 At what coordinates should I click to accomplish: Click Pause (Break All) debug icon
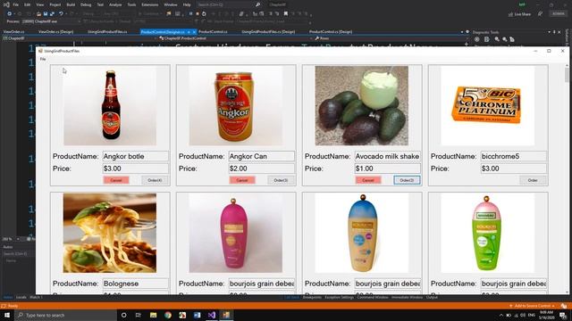tap(190, 14)
